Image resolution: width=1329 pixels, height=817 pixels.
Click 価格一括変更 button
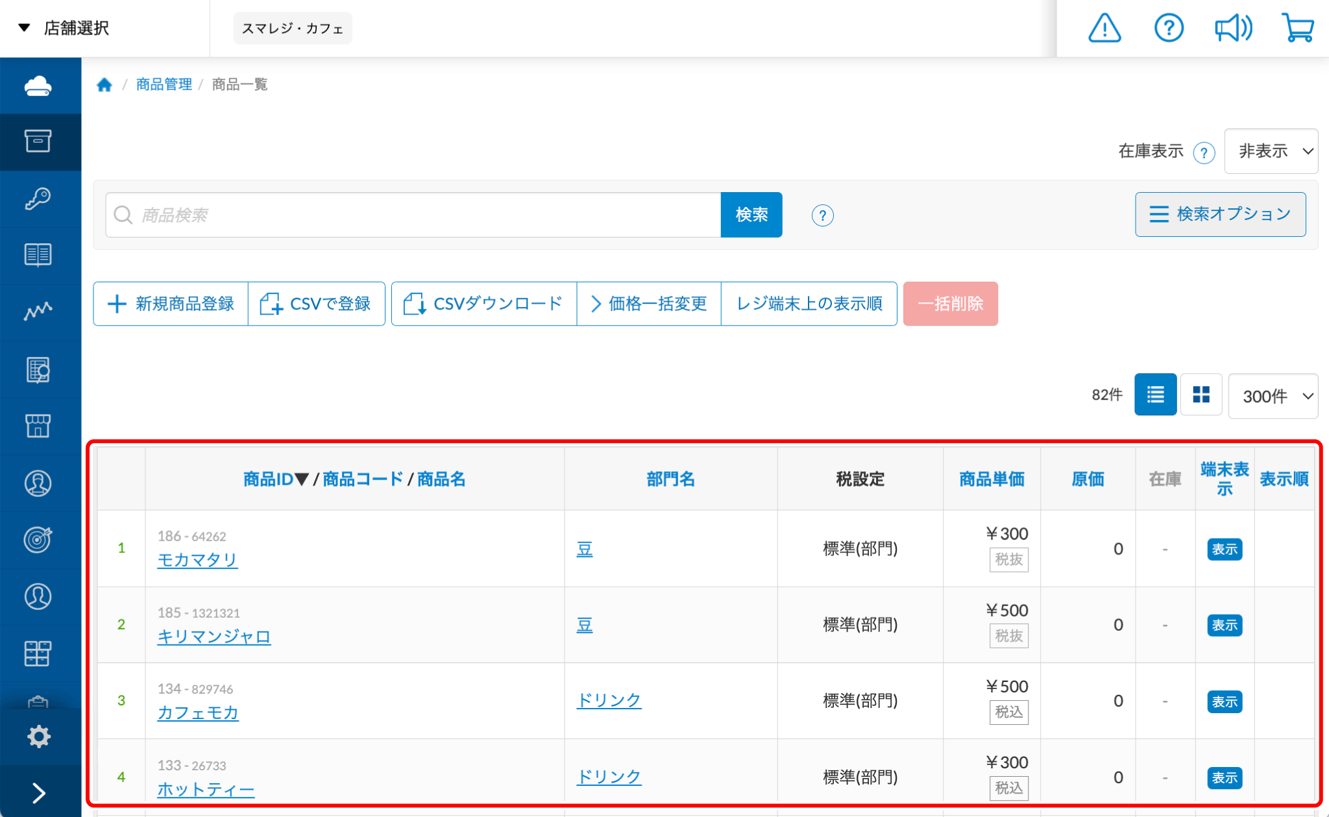point(649,304)
